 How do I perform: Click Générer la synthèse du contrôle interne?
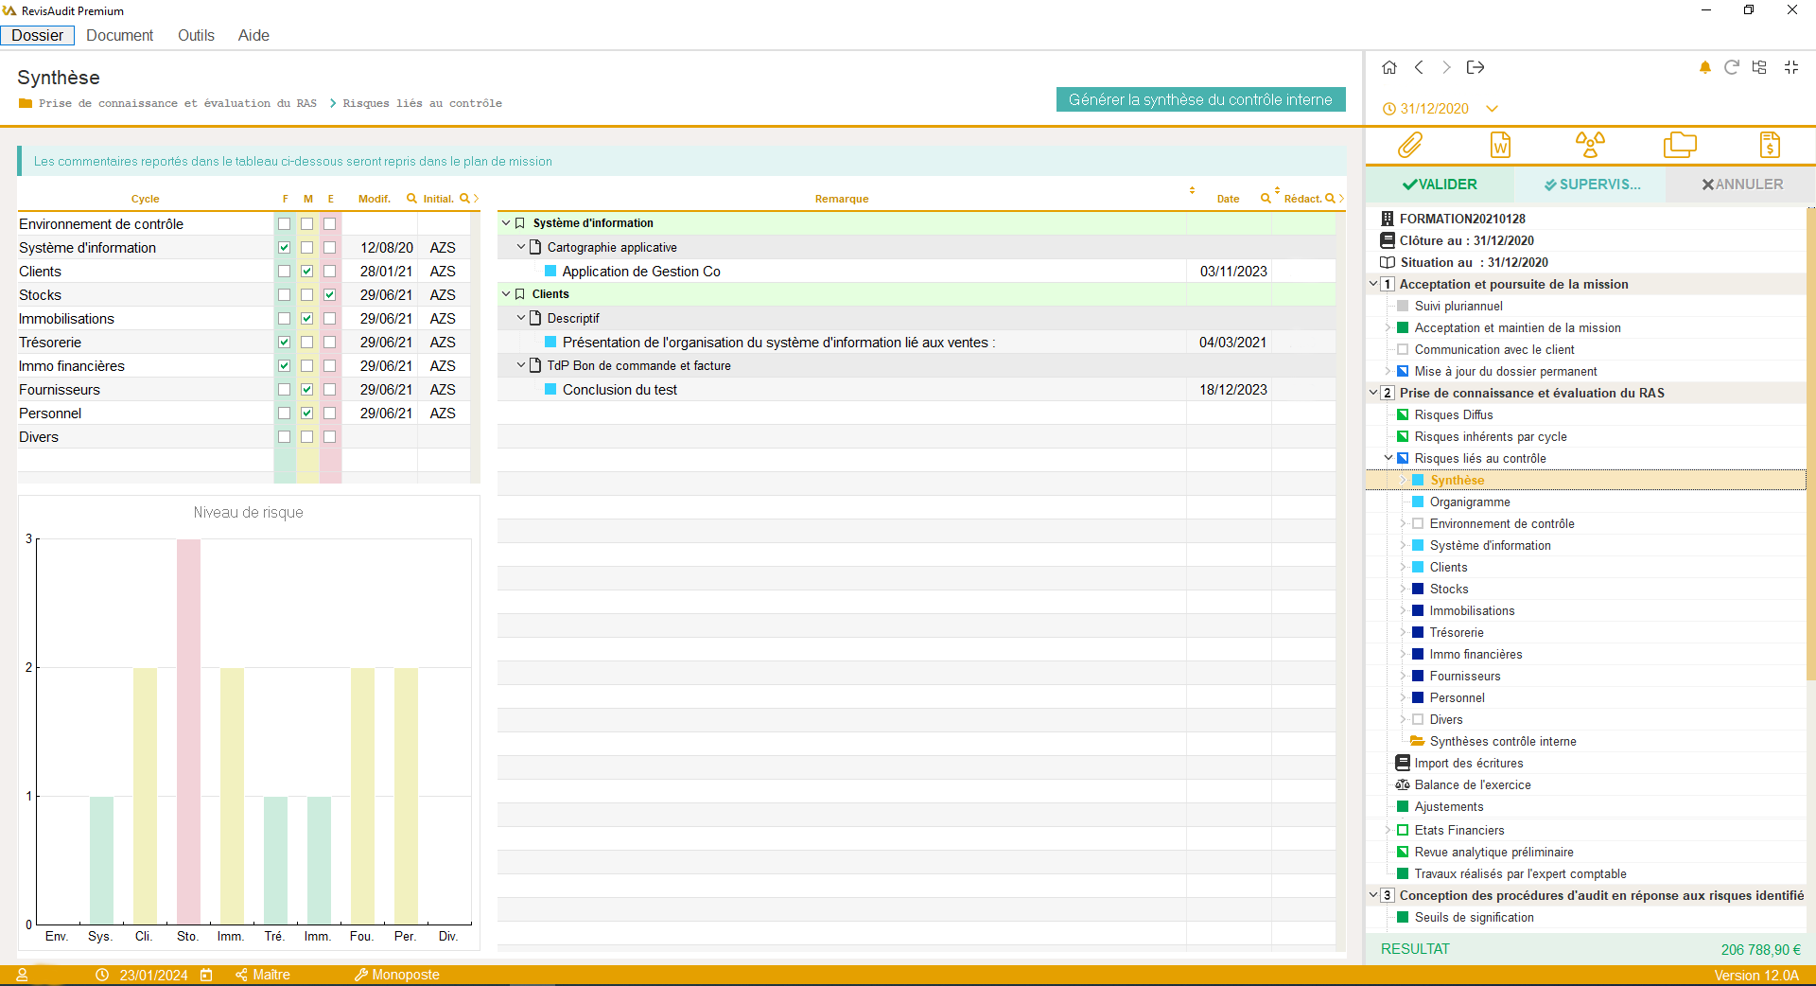(1200, 100)
